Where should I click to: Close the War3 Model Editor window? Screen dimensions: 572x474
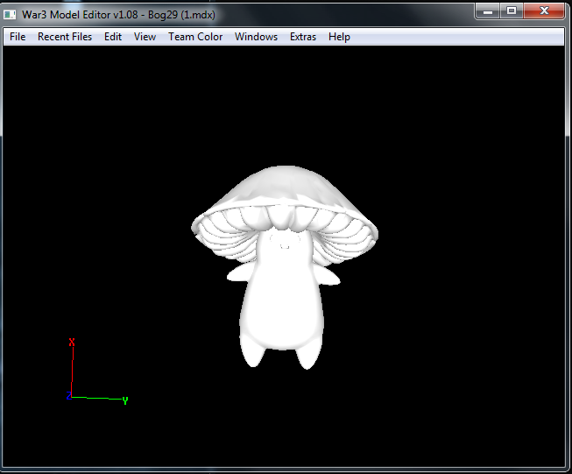pyautogui.click(x=544, y=11)
